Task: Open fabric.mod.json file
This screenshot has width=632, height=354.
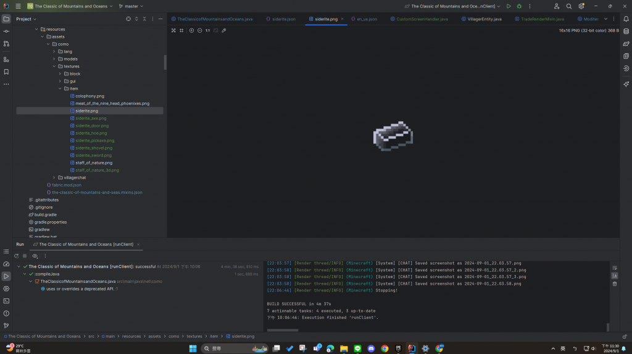Action: click(67, 185)
